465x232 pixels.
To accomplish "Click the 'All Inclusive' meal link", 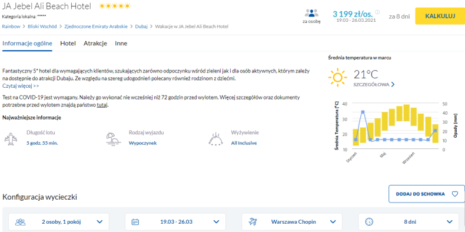I will coord(244,143).
